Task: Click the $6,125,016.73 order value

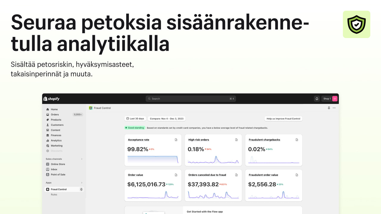Action: click(x=146, y=185)
